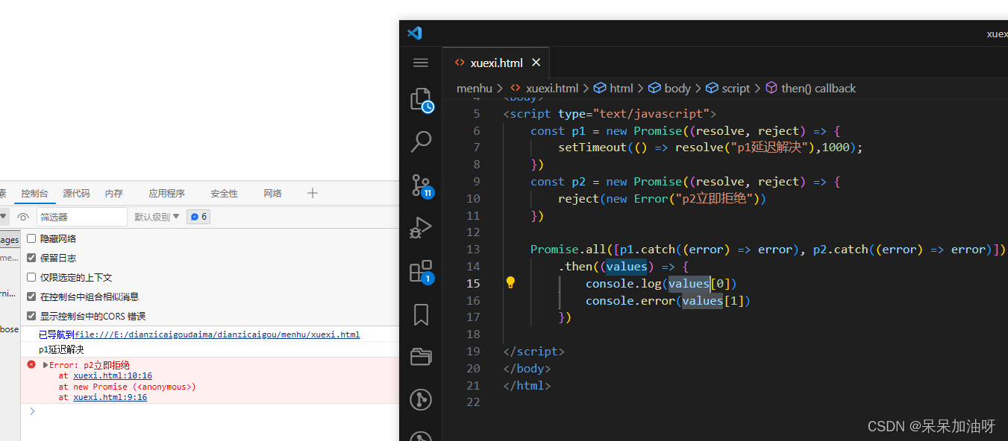Image resolution: width=1008 pixels, height=441 pixels.
Task: Open the xuexi.html:10:16 stack trace link
Action: (x=113, y=376)
